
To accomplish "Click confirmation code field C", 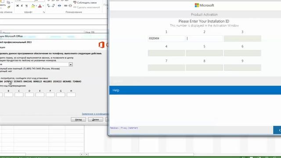I will coord(19,95).
